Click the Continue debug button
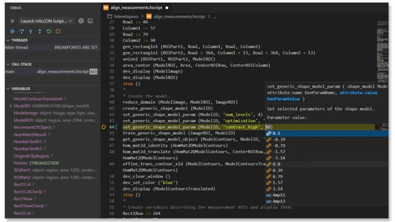Screen dimensions: 395x222 click(x=12, y=31)
